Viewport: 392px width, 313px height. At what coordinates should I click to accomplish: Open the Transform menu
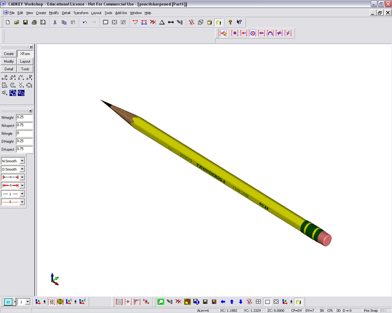81,13
